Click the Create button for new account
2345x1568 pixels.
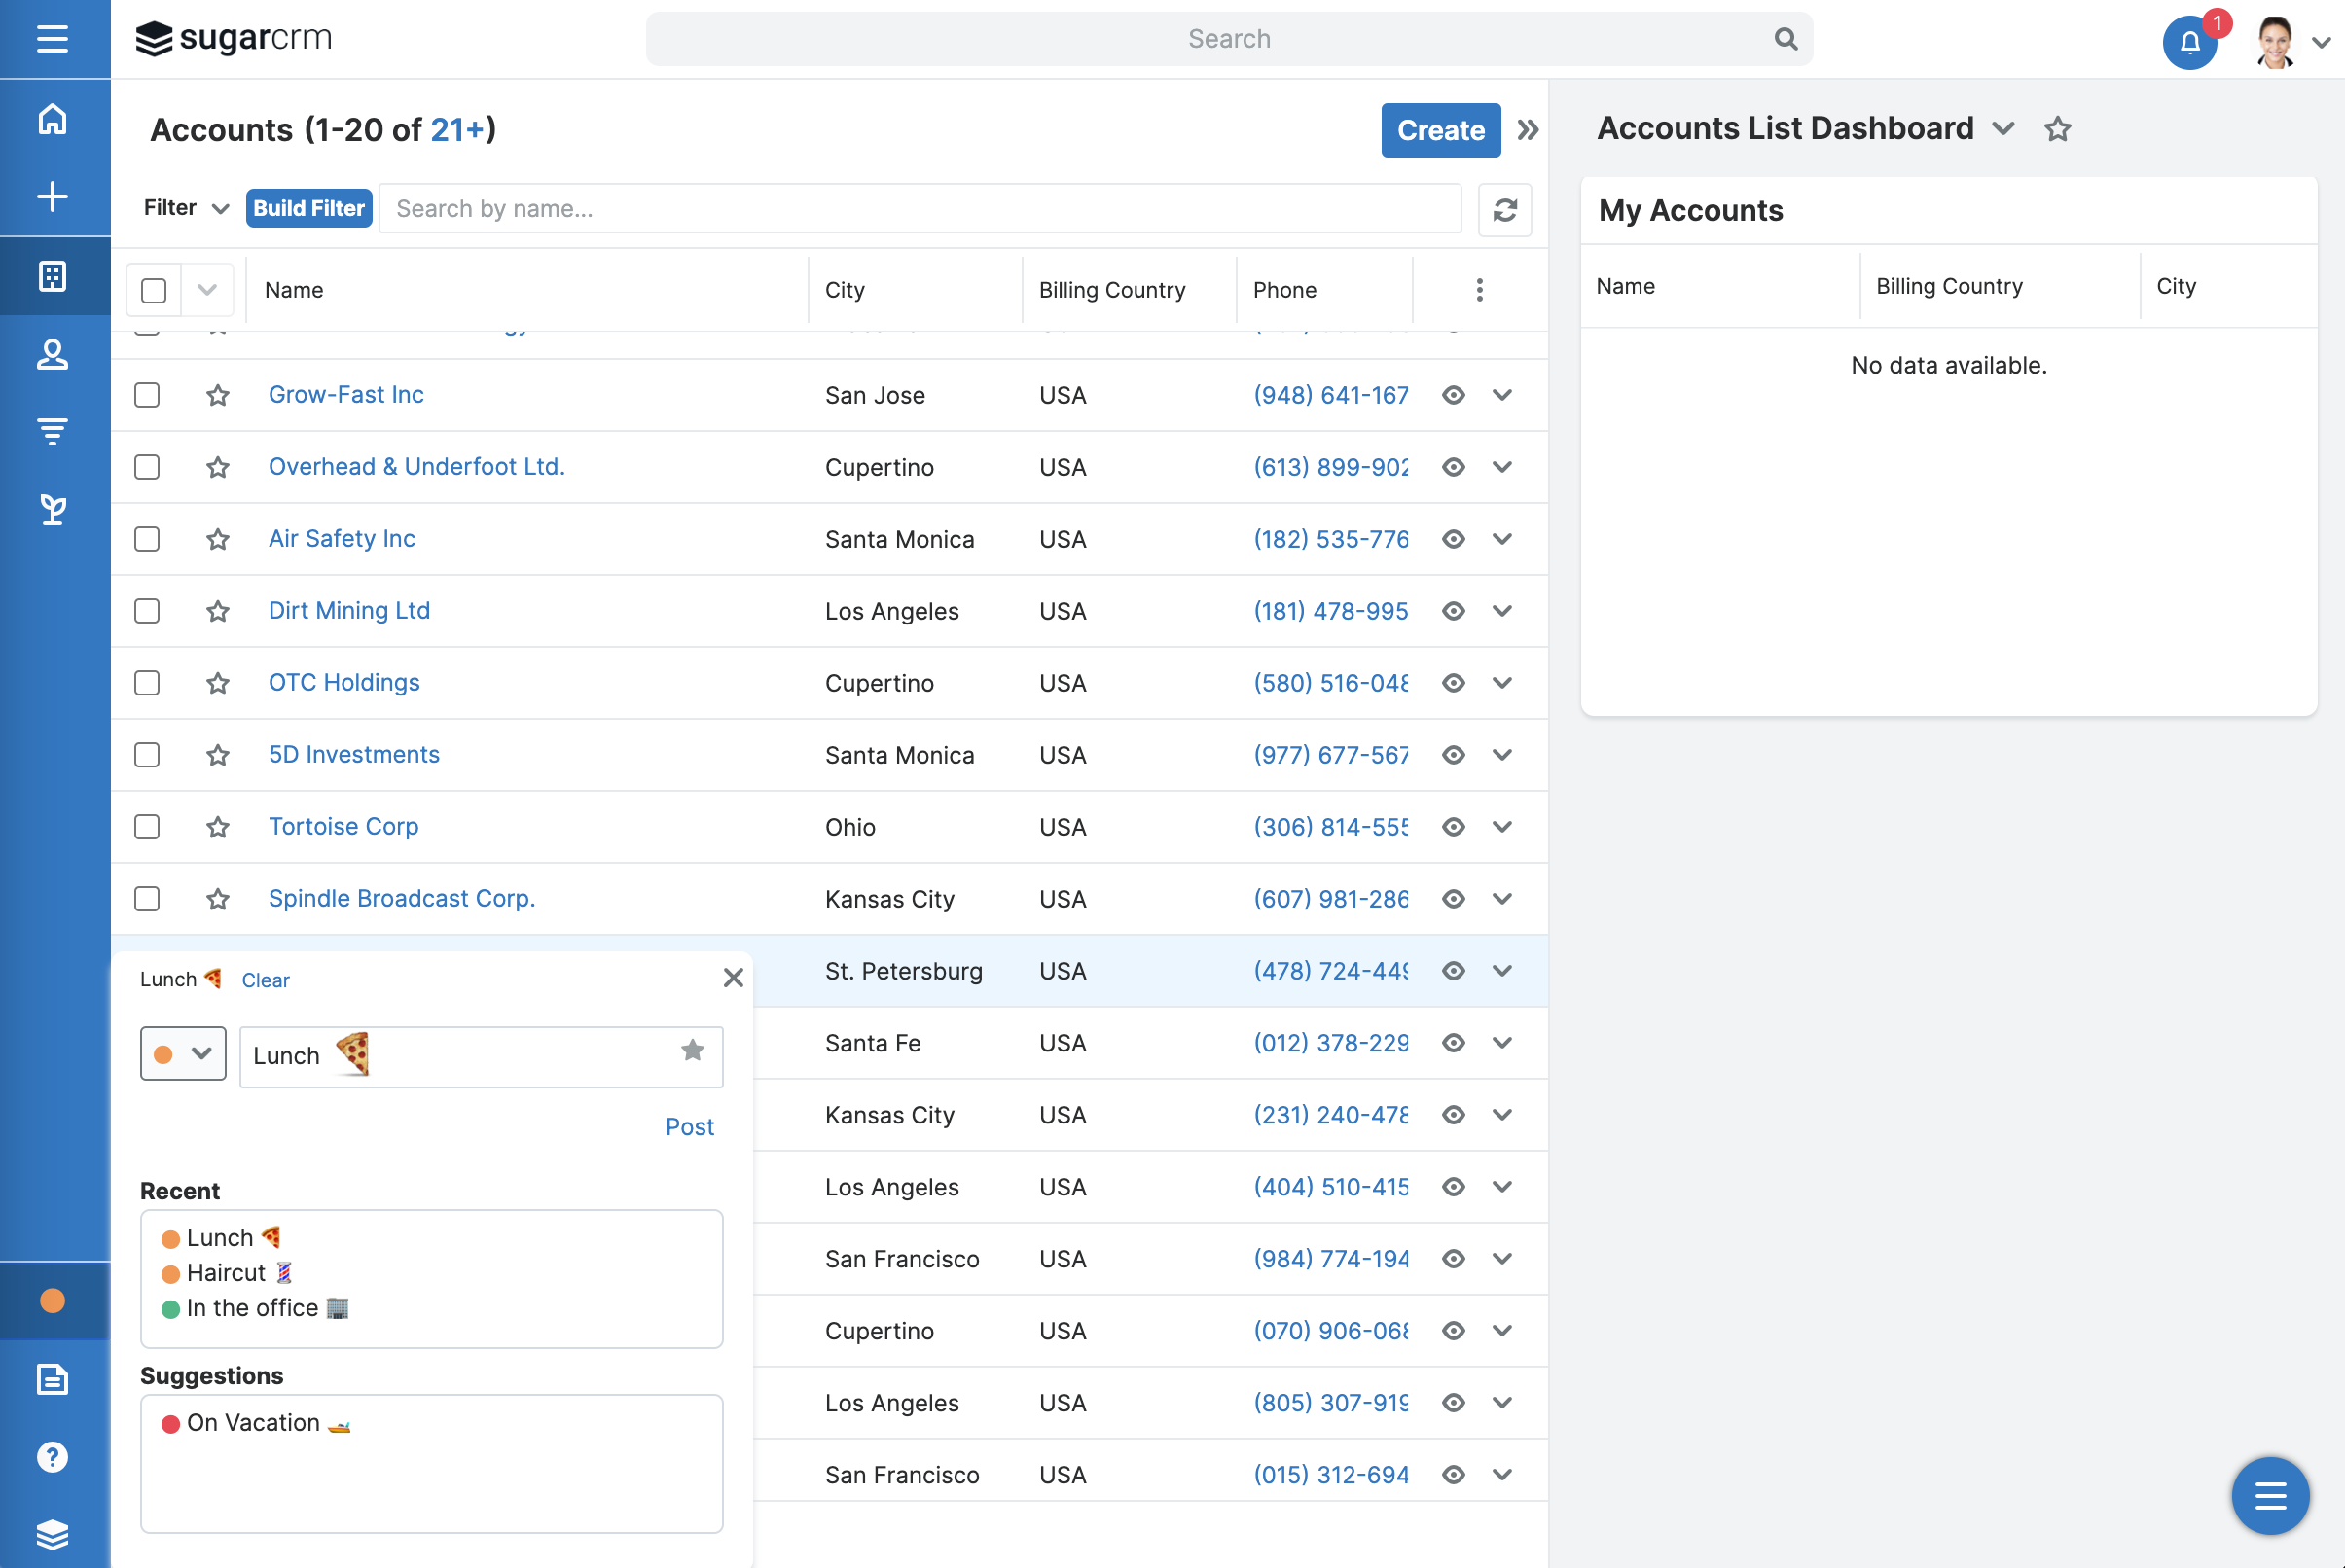coord(1440,129)
